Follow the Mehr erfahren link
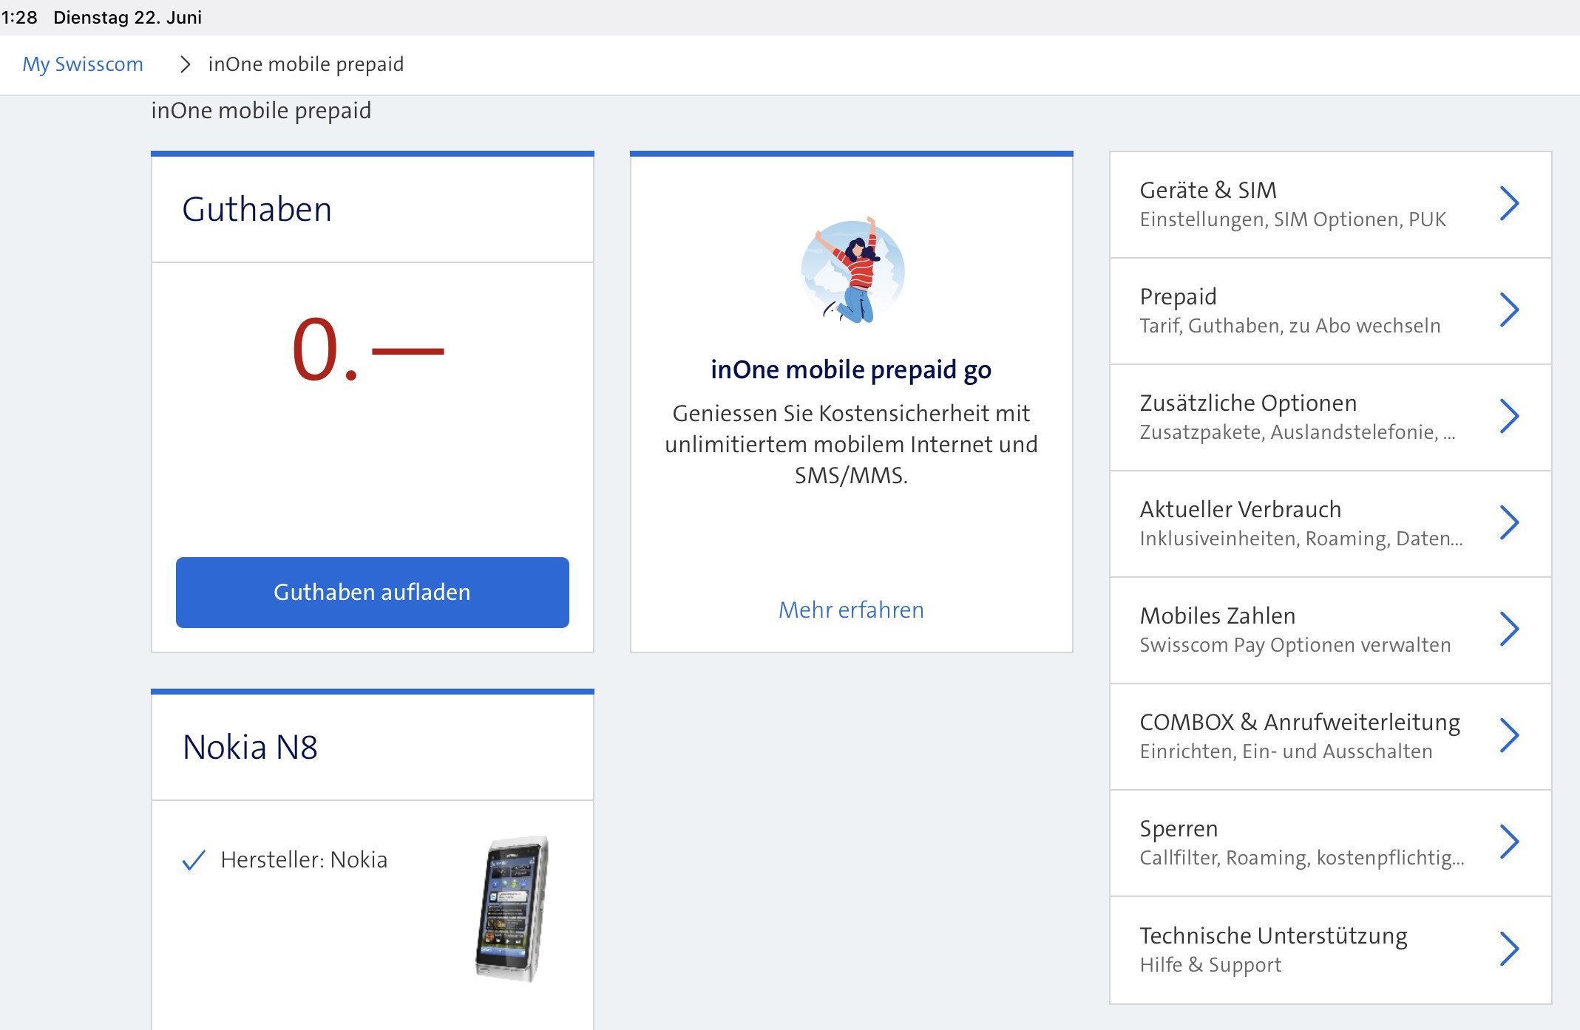 [x=851, y=610]
